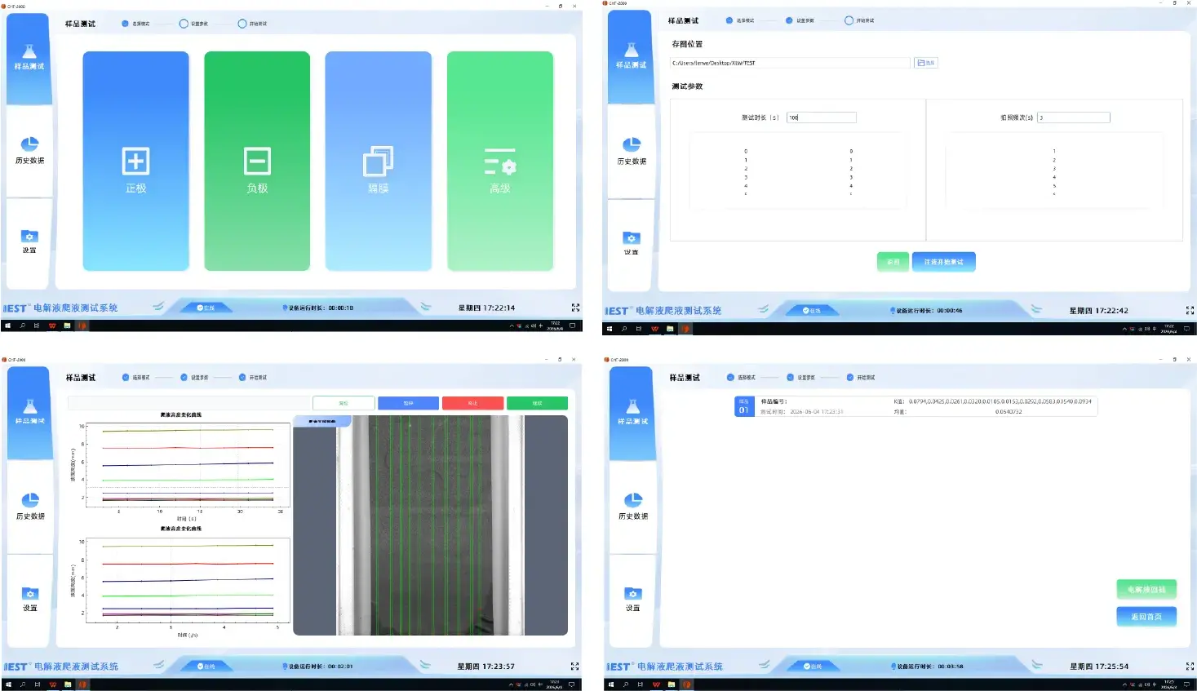Select first step radio in mode-selection window
Screen dimensions: 1197x691
[125, 24]
